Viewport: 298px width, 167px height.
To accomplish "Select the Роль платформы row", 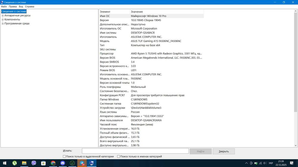I will (x=151, y=87).
